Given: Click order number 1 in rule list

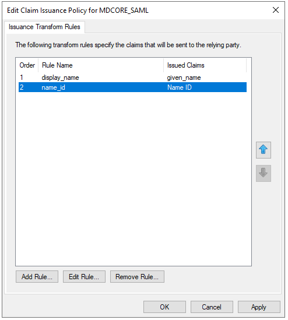Looking at the screenshot, I should (x=22, y=78).
